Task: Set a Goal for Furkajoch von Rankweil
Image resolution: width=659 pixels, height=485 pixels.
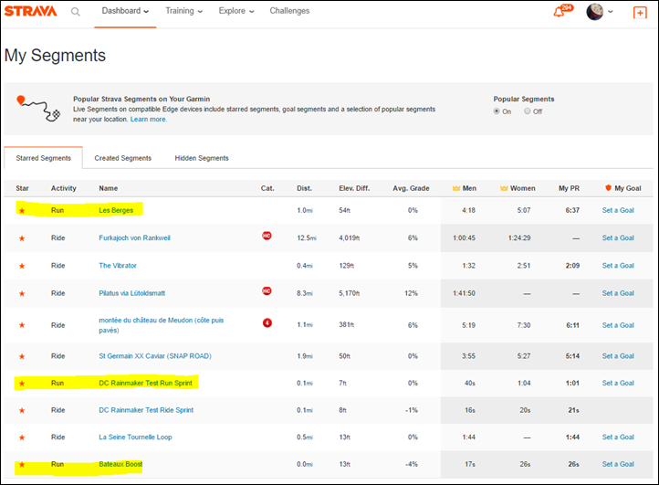Action: (x=618, y=238)
